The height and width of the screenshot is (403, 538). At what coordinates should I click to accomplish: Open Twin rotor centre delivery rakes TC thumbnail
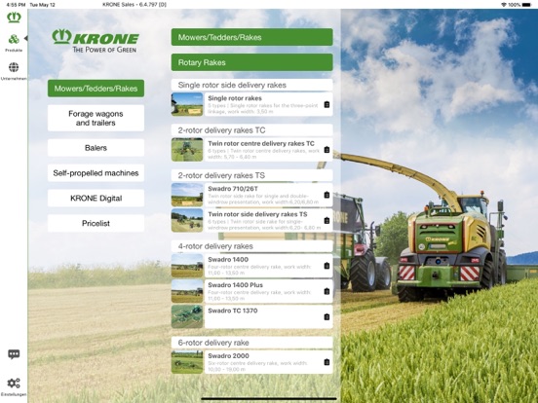click(187, 149)
